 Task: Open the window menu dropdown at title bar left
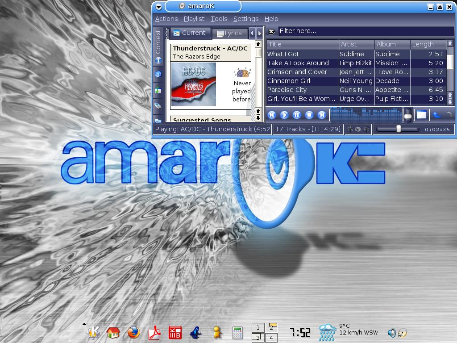(158, 7)
